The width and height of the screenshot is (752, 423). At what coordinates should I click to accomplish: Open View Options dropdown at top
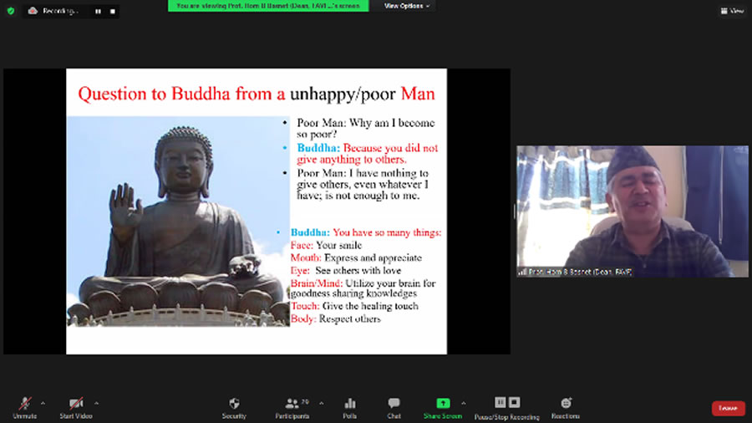click(407, 6)
